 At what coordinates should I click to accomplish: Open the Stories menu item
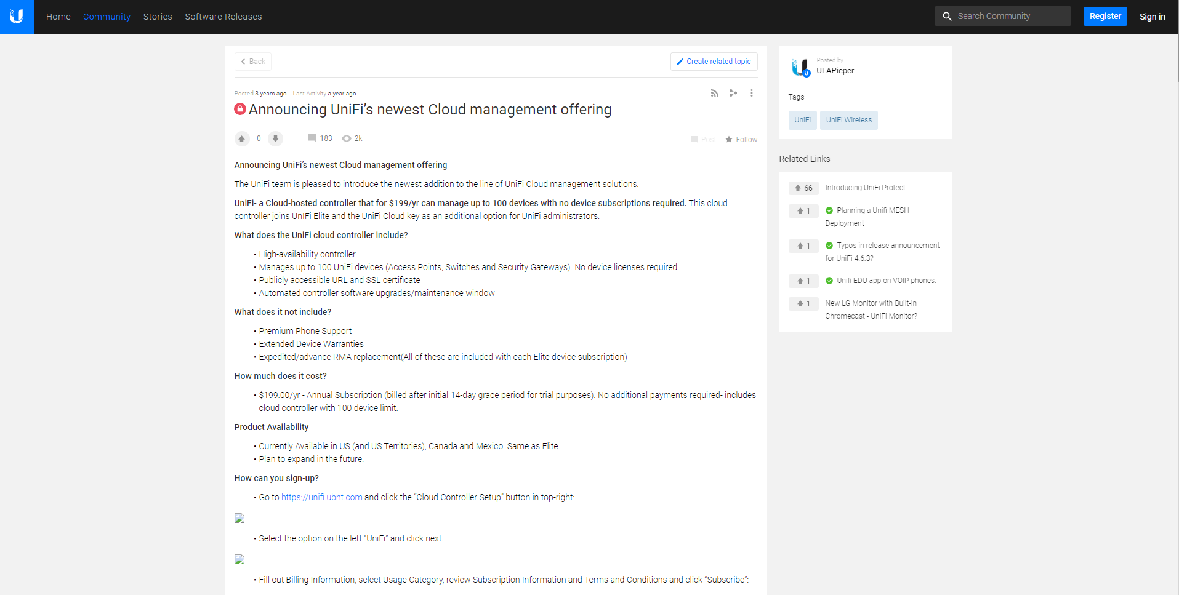pos(158,17)
